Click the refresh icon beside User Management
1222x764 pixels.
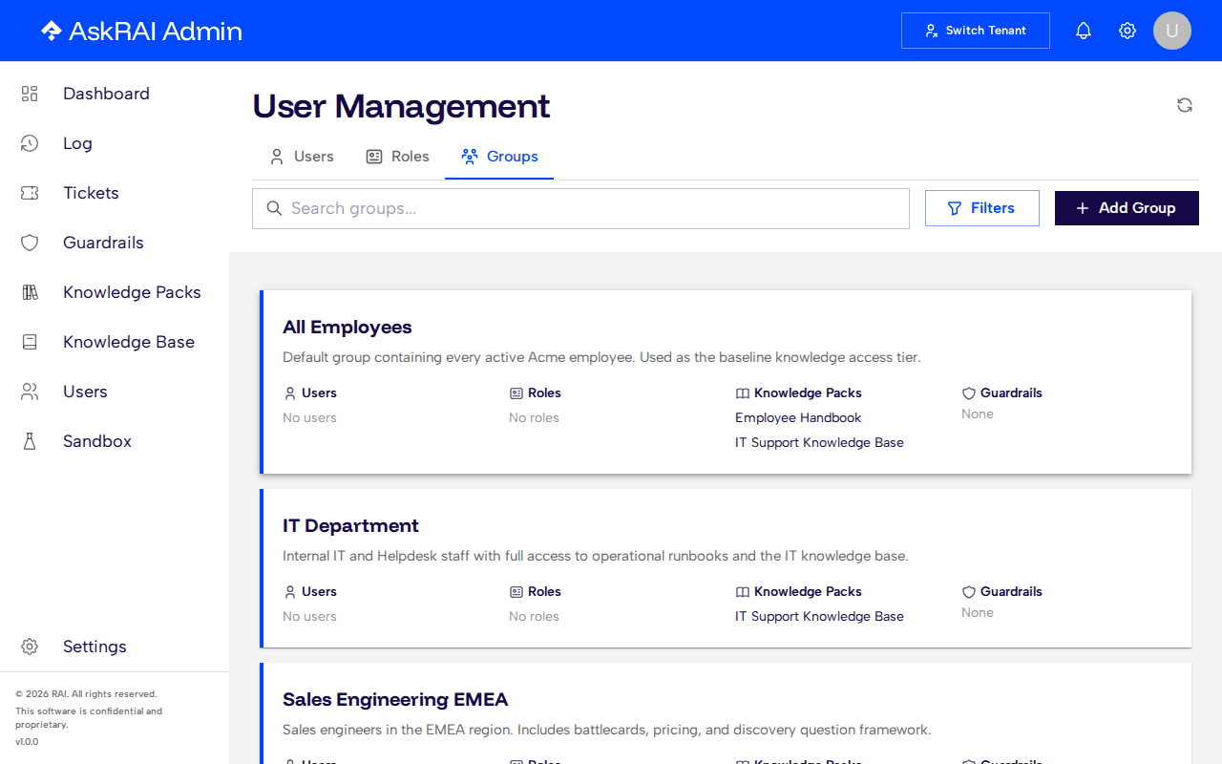point(1185,105)
